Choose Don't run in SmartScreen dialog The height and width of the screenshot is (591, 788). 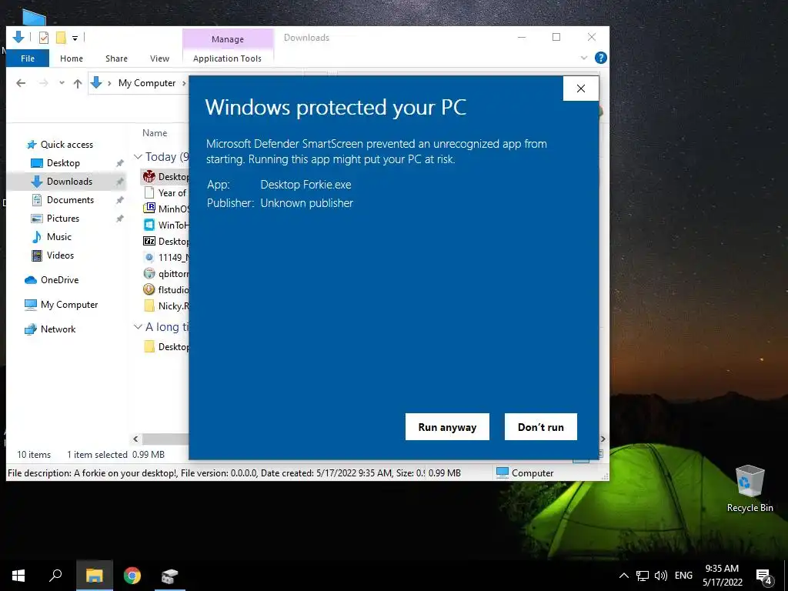541,426
